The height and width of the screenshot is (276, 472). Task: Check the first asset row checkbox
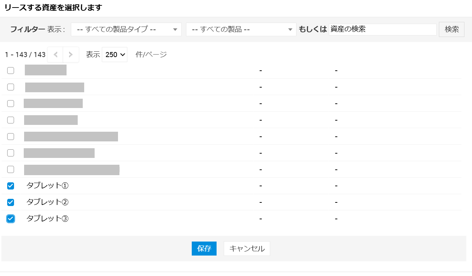click(11, 70)
